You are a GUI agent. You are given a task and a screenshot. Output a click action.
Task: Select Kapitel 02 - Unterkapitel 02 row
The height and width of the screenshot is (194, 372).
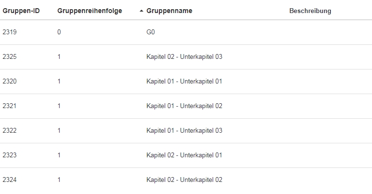pyautogui.click(x=184, y=180)
